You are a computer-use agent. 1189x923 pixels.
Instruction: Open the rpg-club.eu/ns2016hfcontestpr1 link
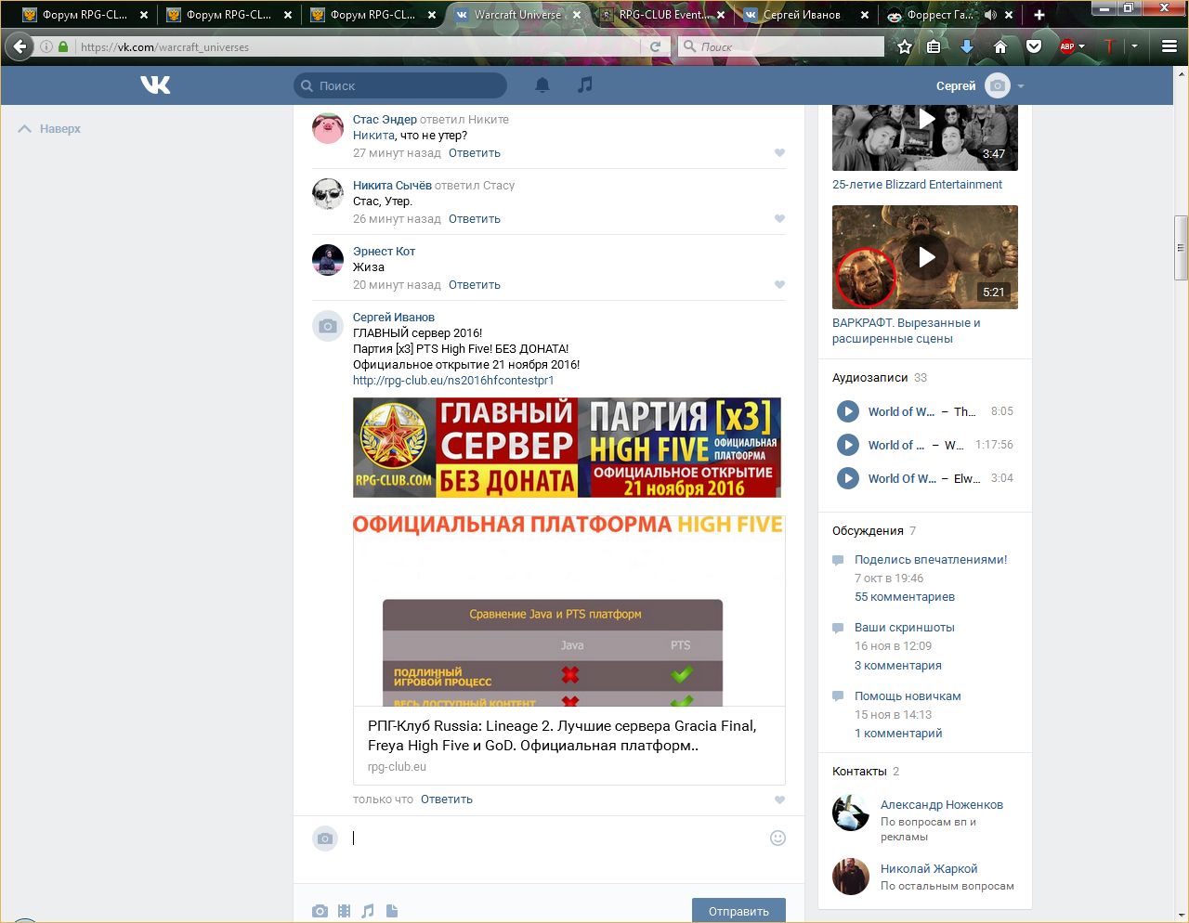tap(453, 380)
